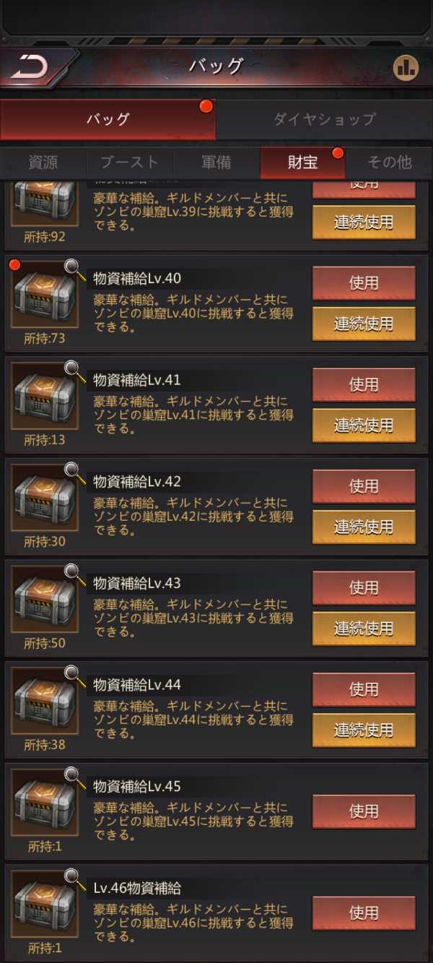Inspect magnifier on 物資補給Lv.42 item

73,470
